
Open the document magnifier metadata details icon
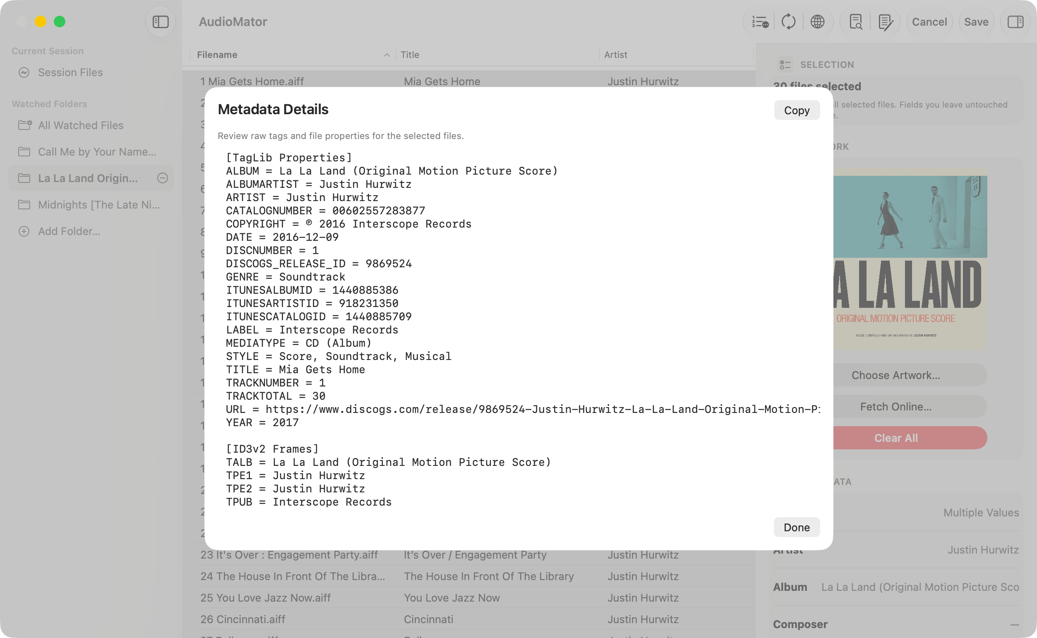pos(856,22)
